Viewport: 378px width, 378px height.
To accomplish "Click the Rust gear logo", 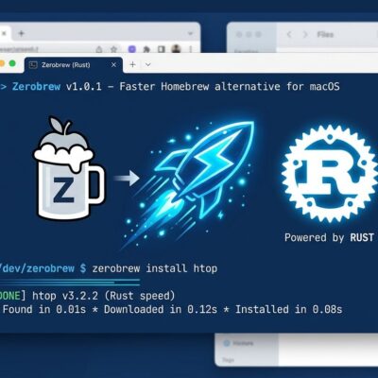I will (329, 174).
